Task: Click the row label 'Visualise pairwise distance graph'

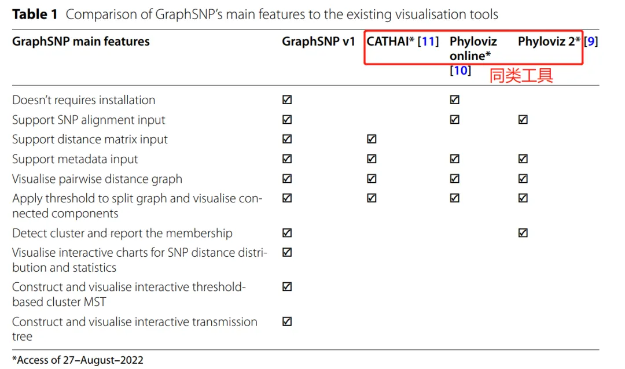Action: click(97, 179)
